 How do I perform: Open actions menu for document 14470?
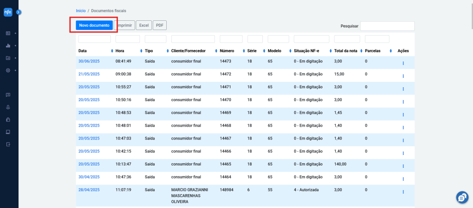click(403, 102)
